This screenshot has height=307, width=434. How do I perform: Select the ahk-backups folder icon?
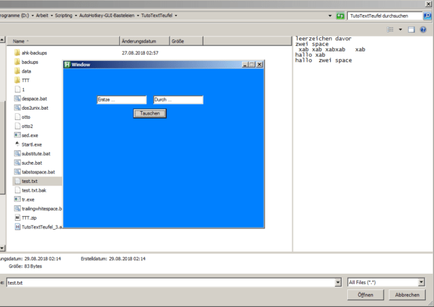(17, 53)
